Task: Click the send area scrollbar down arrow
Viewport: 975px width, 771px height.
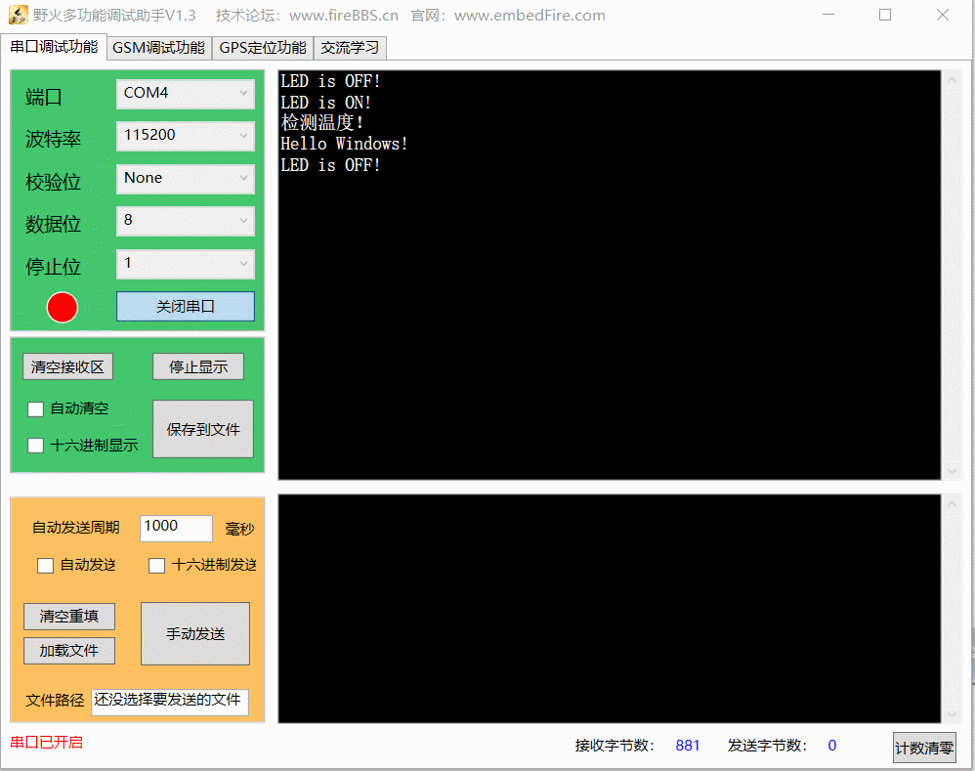Action: pyautogui.click(x=952, y=714)
